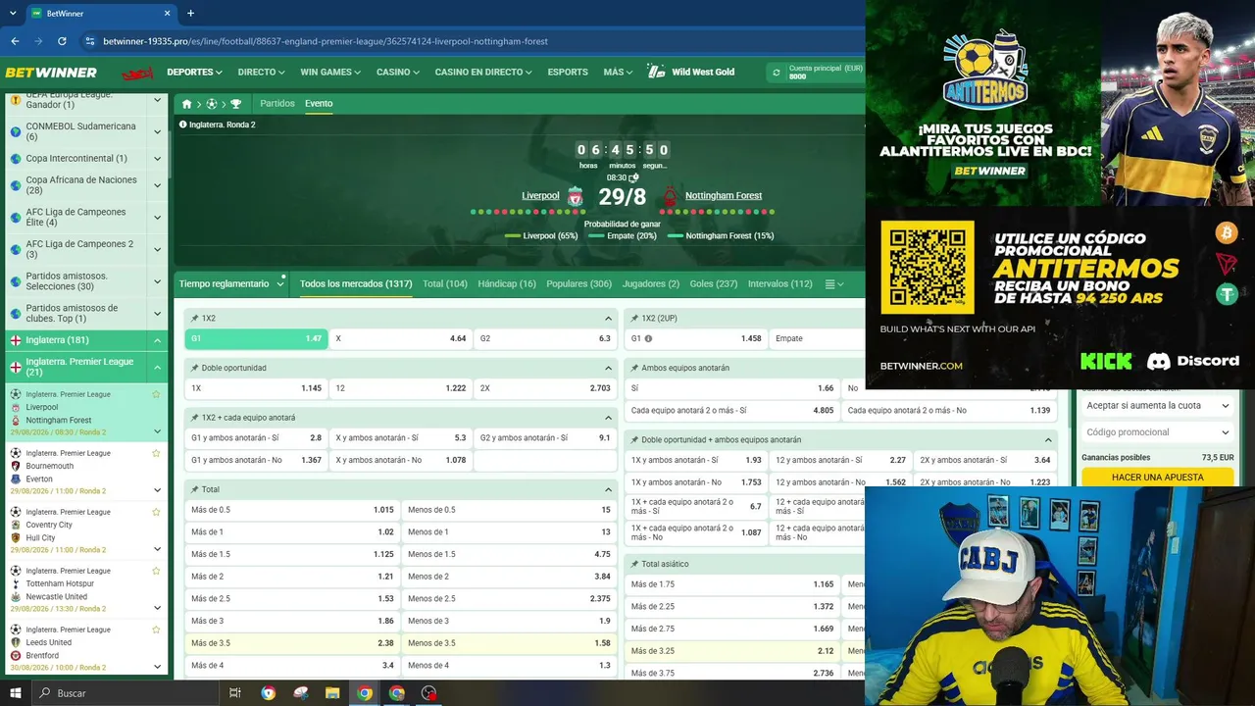Pin the Total market
This screenshot has height=706, width=1255.
[195, 489]
